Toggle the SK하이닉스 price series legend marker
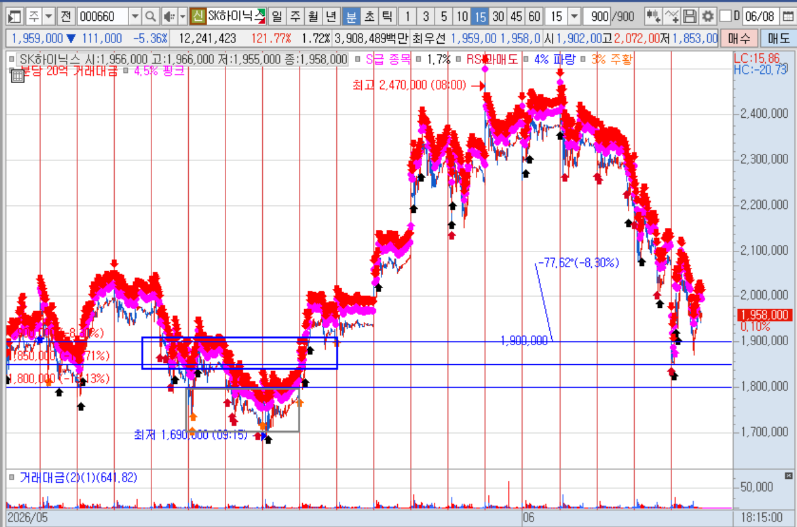This screenshot has height=527, width=797. tap(13, 60)
